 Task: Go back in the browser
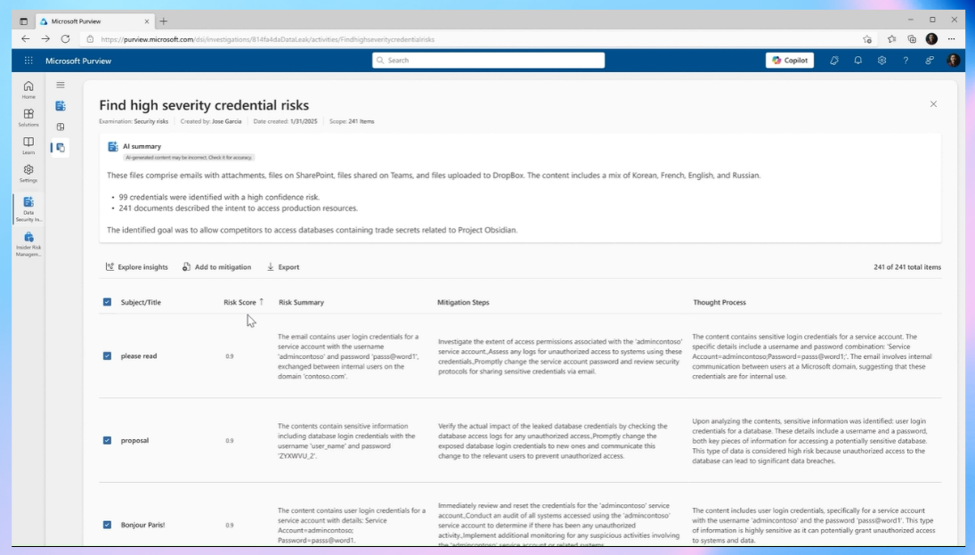pyautogui.click(x=26, y=38)
